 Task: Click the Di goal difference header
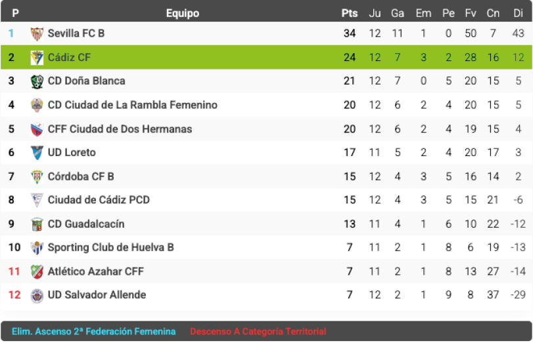518,13
